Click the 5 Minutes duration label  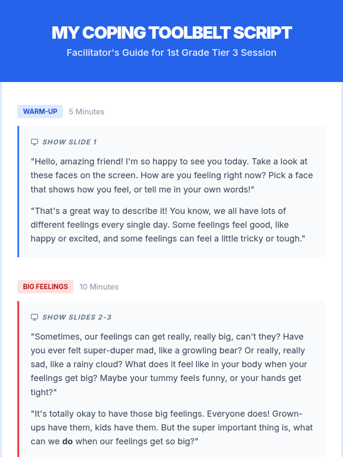click(87, 112)
